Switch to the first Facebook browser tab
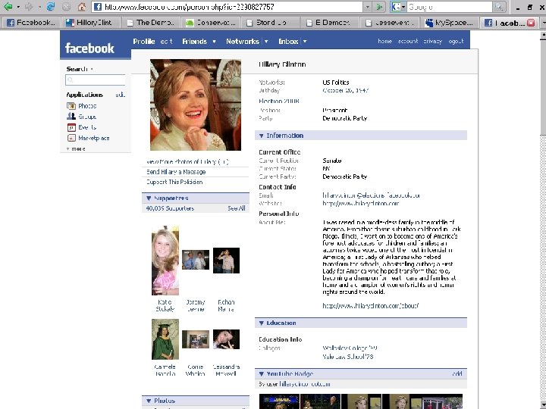 point(30,23)
